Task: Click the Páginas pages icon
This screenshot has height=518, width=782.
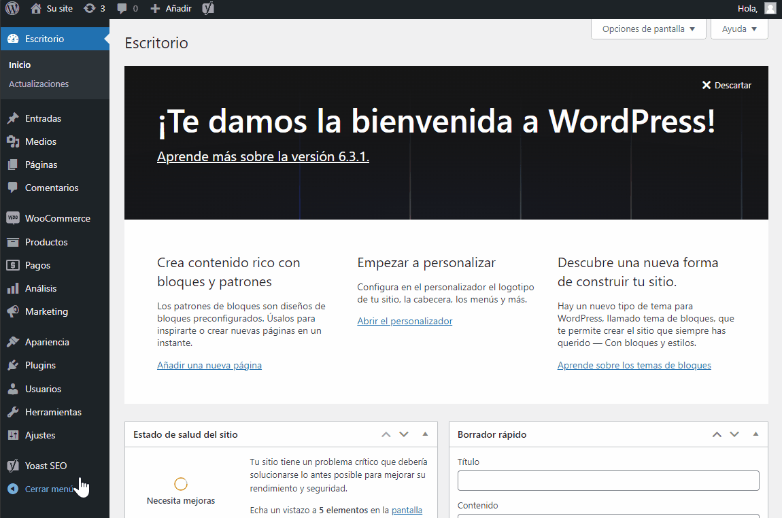Action: (13, 165)
